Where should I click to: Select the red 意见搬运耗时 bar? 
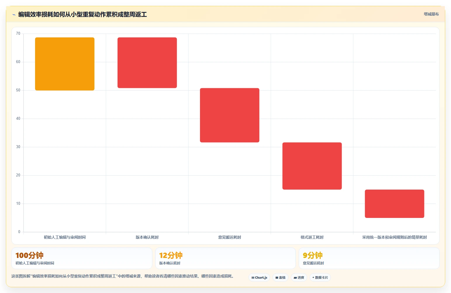pos(229,115)
